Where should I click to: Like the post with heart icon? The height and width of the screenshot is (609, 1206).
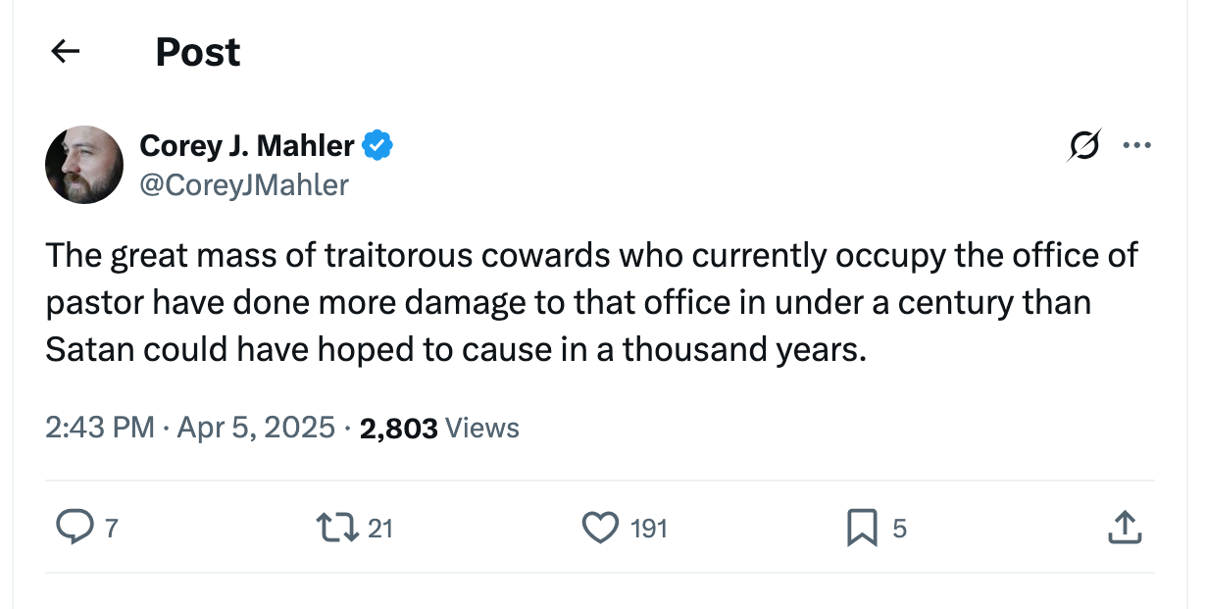coord(598,529)
